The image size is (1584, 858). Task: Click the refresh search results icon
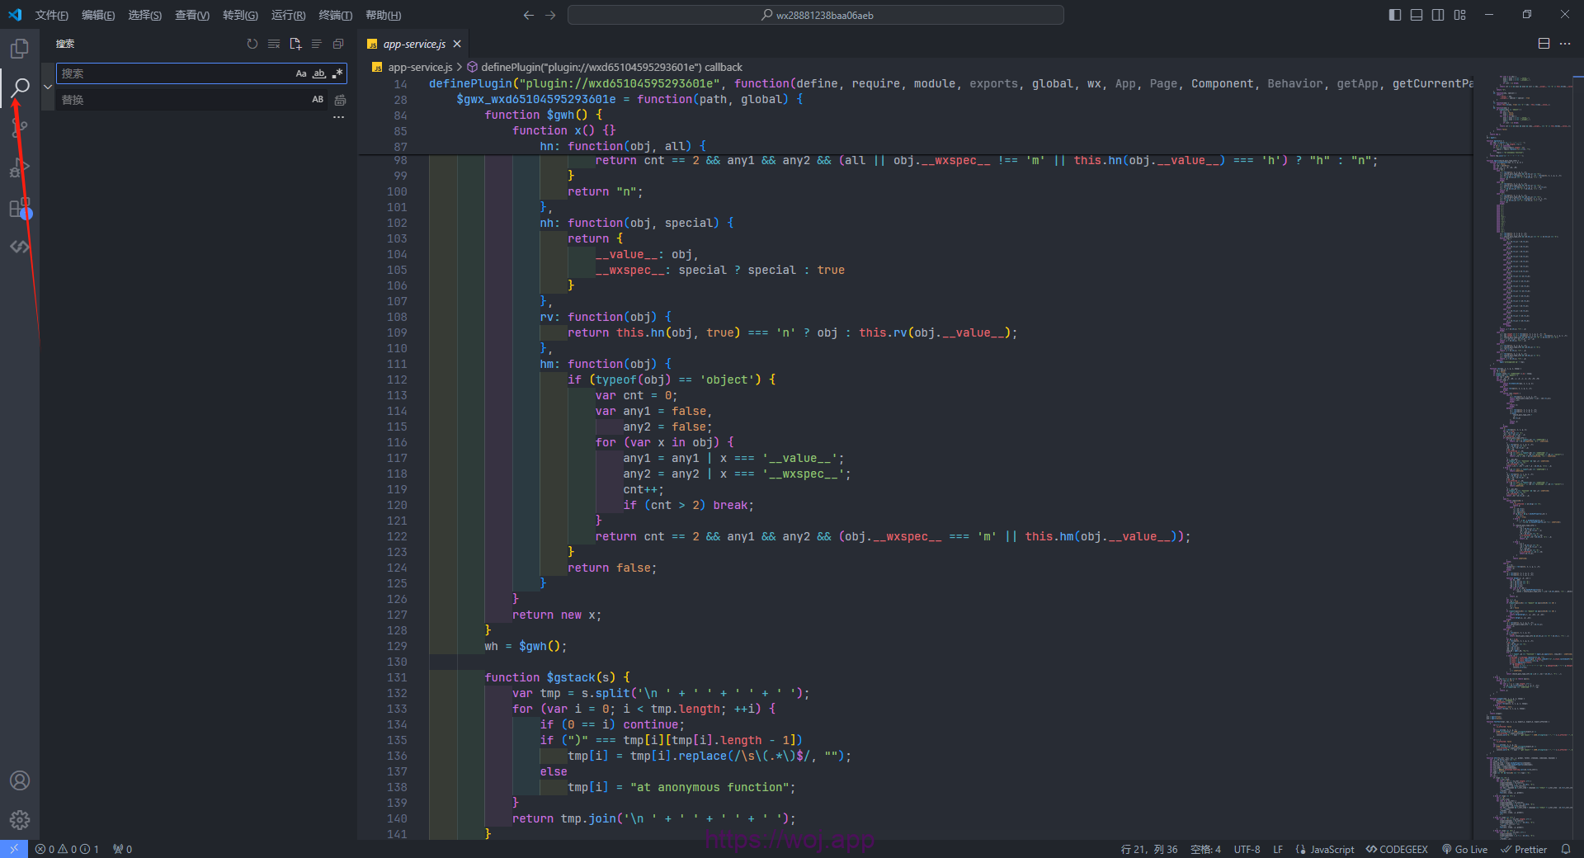(252, 44)
